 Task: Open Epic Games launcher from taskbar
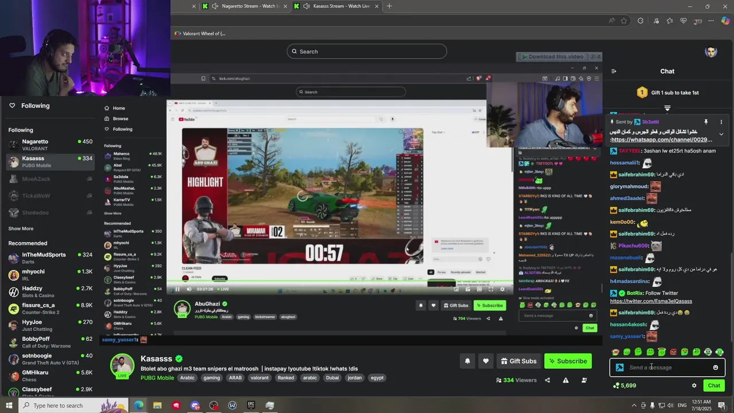click(251, 406)
